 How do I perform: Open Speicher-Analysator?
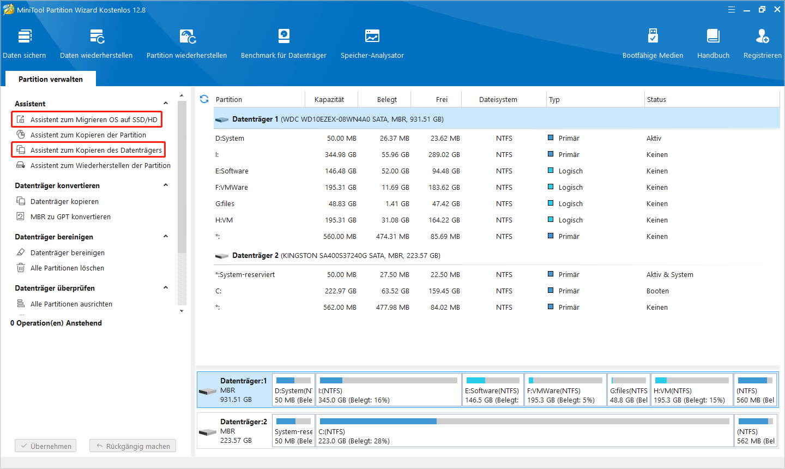click(x=372, y=44)
